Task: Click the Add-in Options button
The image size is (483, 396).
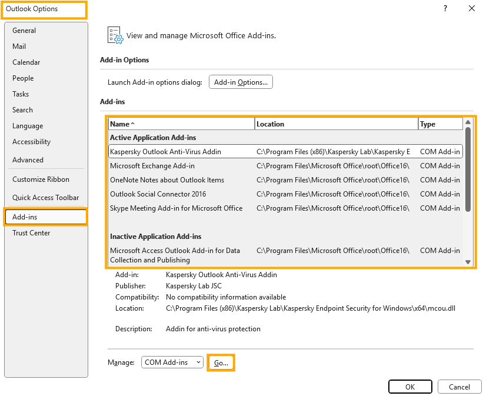Action: (241, 82)
